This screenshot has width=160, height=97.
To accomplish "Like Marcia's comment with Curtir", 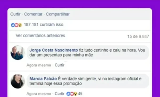I will (59, 94).
